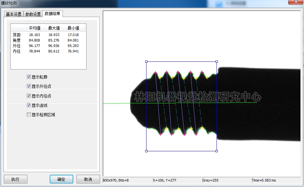Cancel with the 取消 button
The width and height of the screenshot is (304, 187).
click(88, 179)
